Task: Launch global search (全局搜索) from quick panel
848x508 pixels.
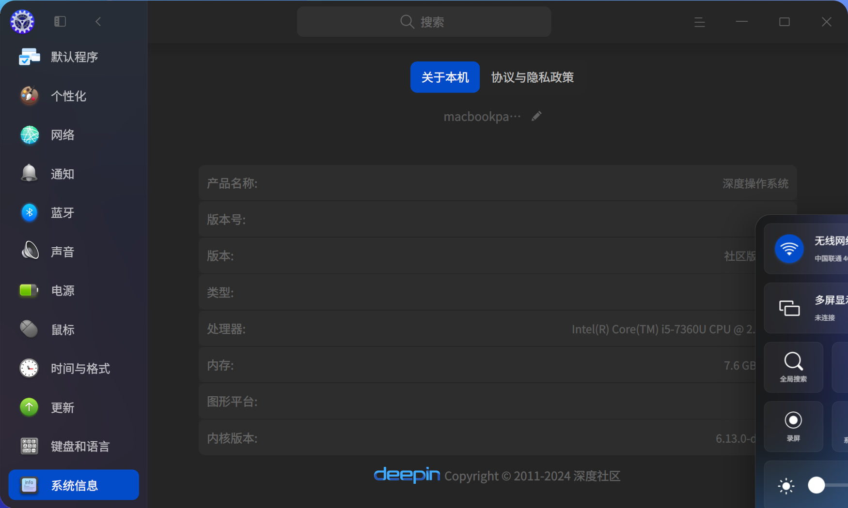Action: (x=793, y=367)
